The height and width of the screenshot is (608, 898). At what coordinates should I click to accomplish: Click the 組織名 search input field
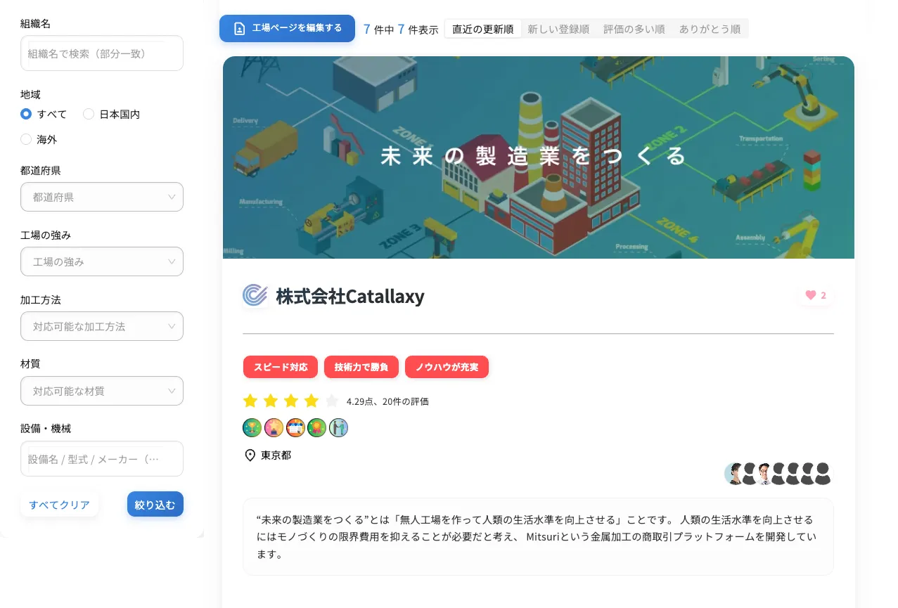(102, 53)
